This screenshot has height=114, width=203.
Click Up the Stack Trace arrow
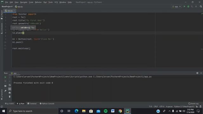[x=10, y=77]
